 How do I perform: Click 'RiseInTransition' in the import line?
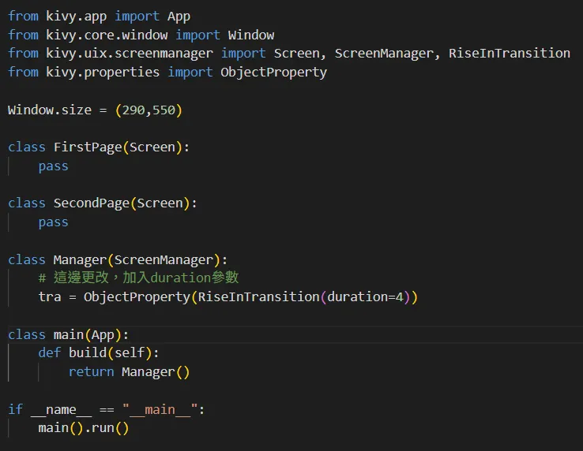509,54
